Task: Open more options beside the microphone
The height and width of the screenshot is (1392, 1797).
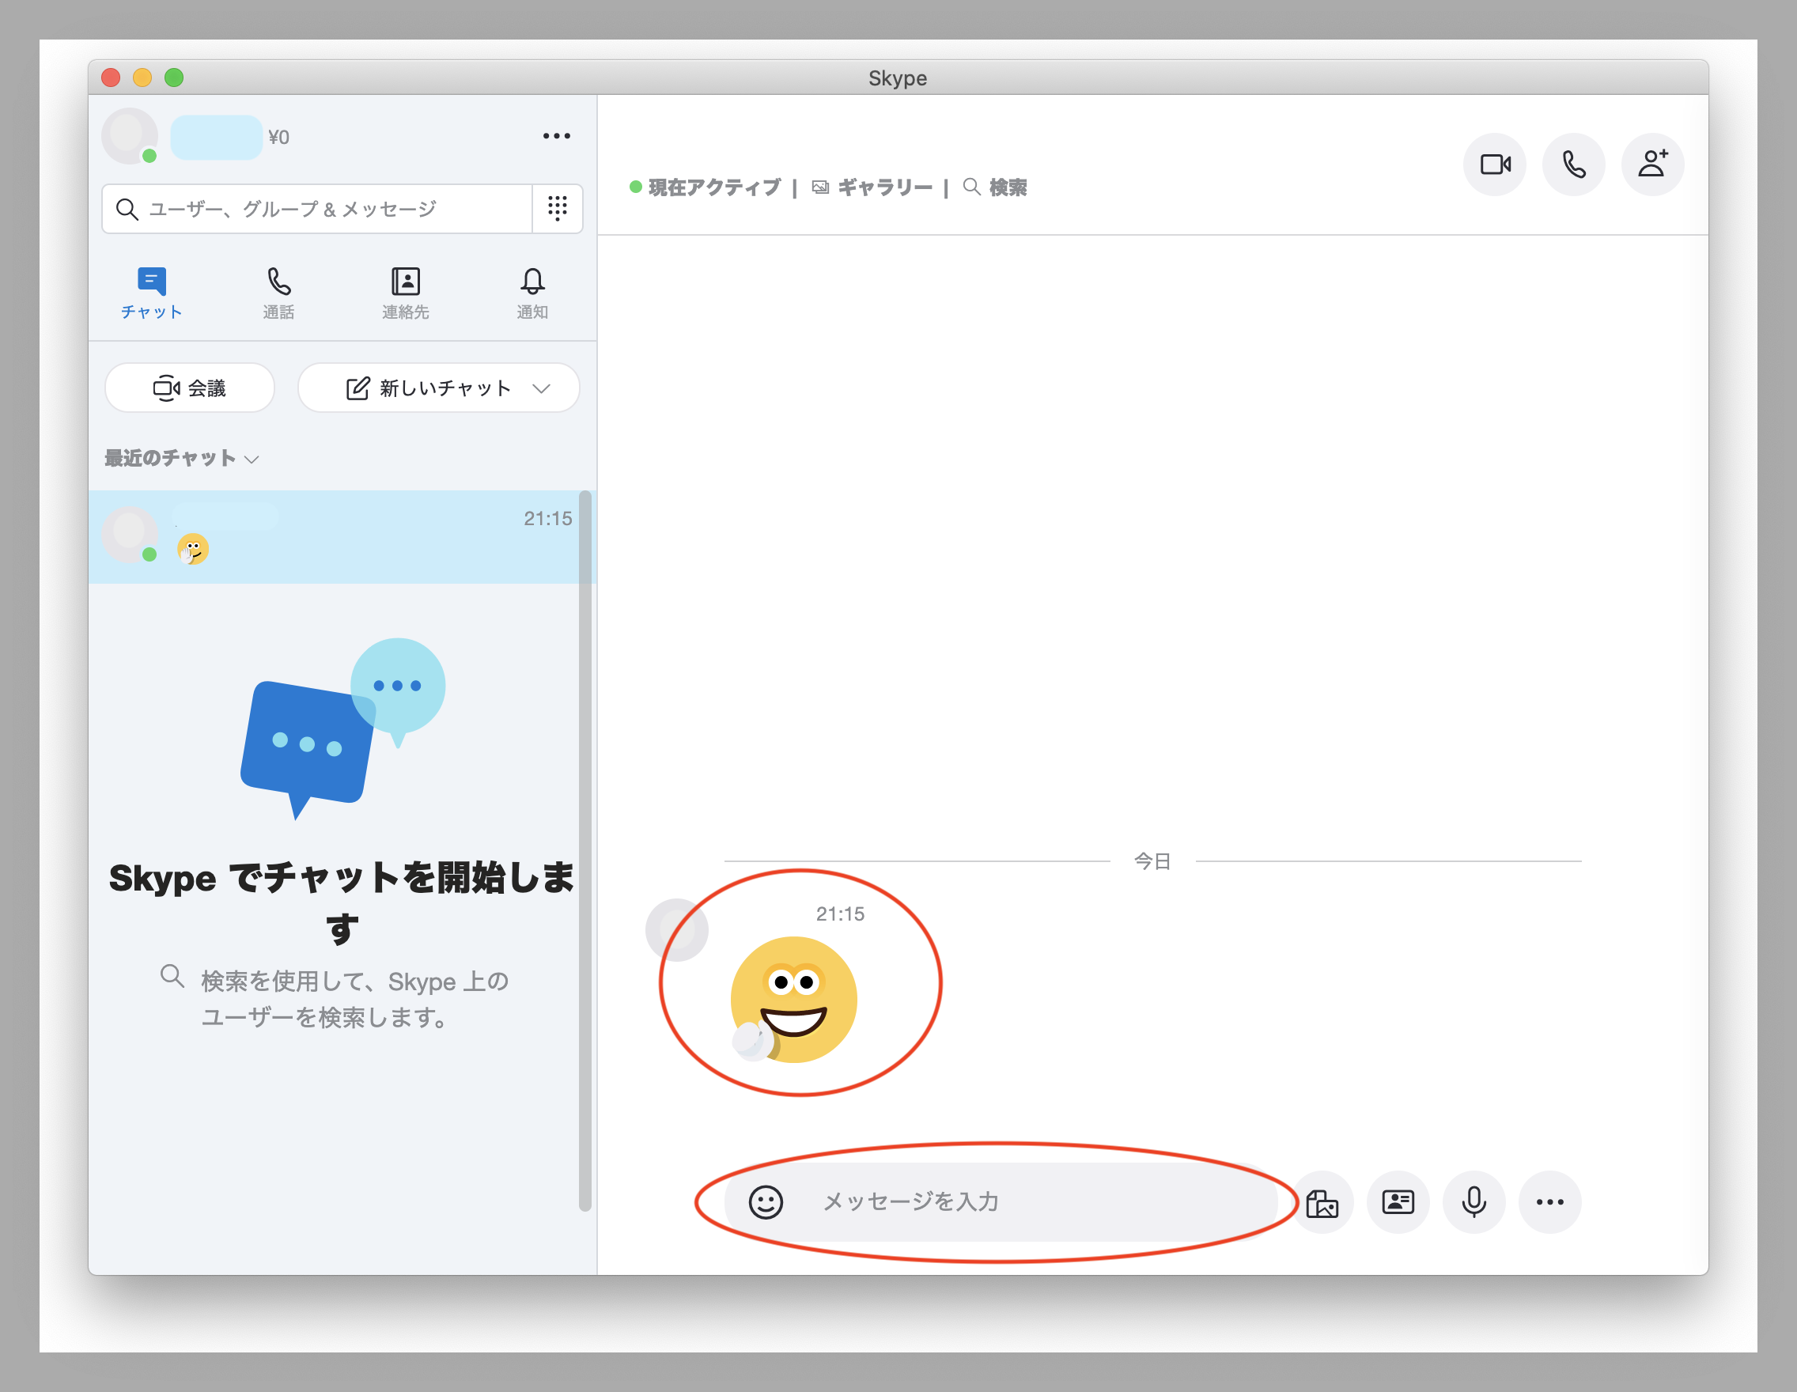Action: pos(1549,1202)
